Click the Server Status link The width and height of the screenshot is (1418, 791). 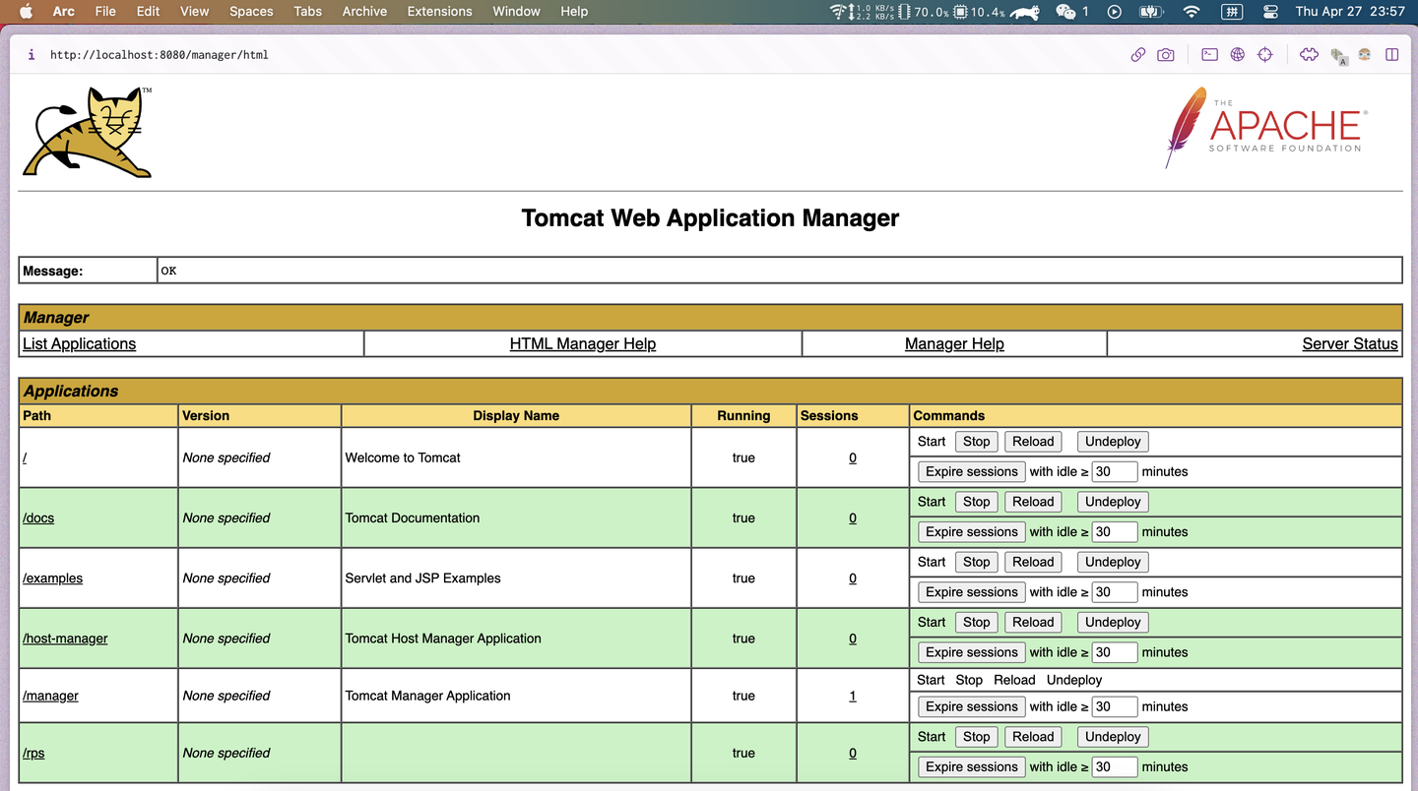coord(1349,343)
